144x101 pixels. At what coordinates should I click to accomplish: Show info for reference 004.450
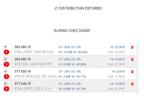[29, 59]
